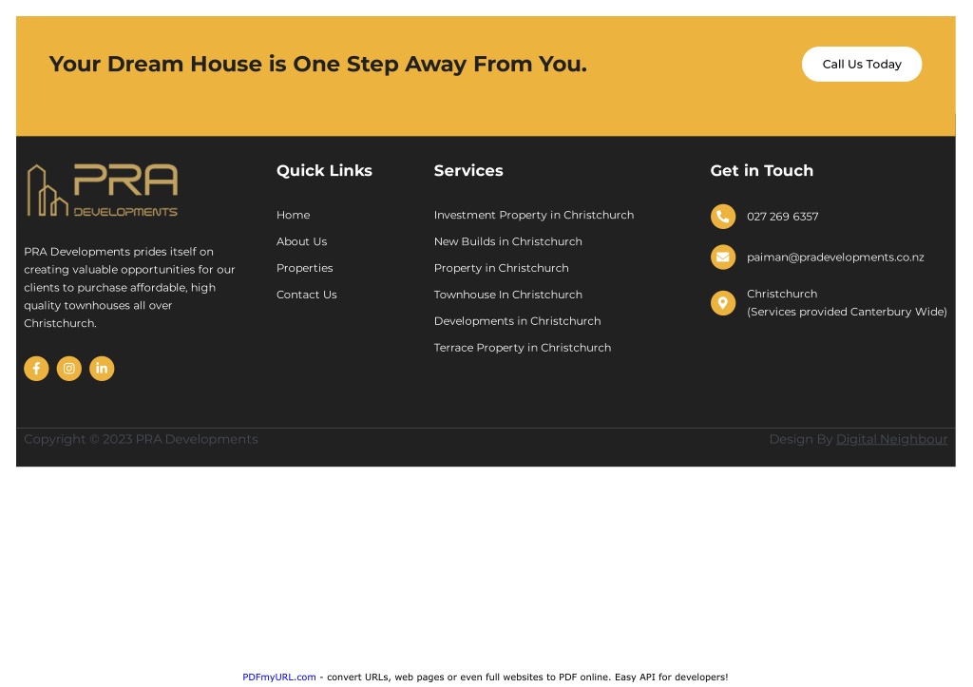973x687 pixels.
Task: Open the LinkedIn social icon
Action: click(x=102, y=369)
